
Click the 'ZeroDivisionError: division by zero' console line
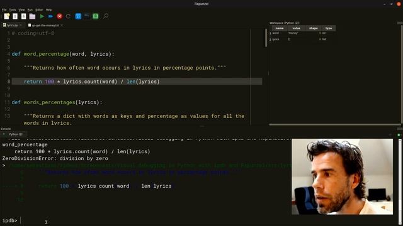[55, 158]
